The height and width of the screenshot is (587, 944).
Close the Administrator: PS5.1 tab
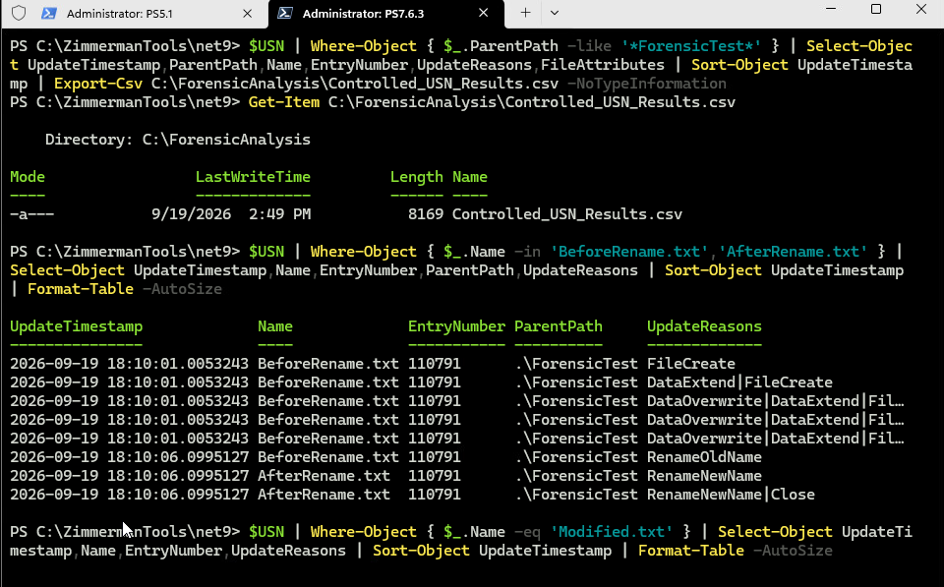(x=248, y=13)
